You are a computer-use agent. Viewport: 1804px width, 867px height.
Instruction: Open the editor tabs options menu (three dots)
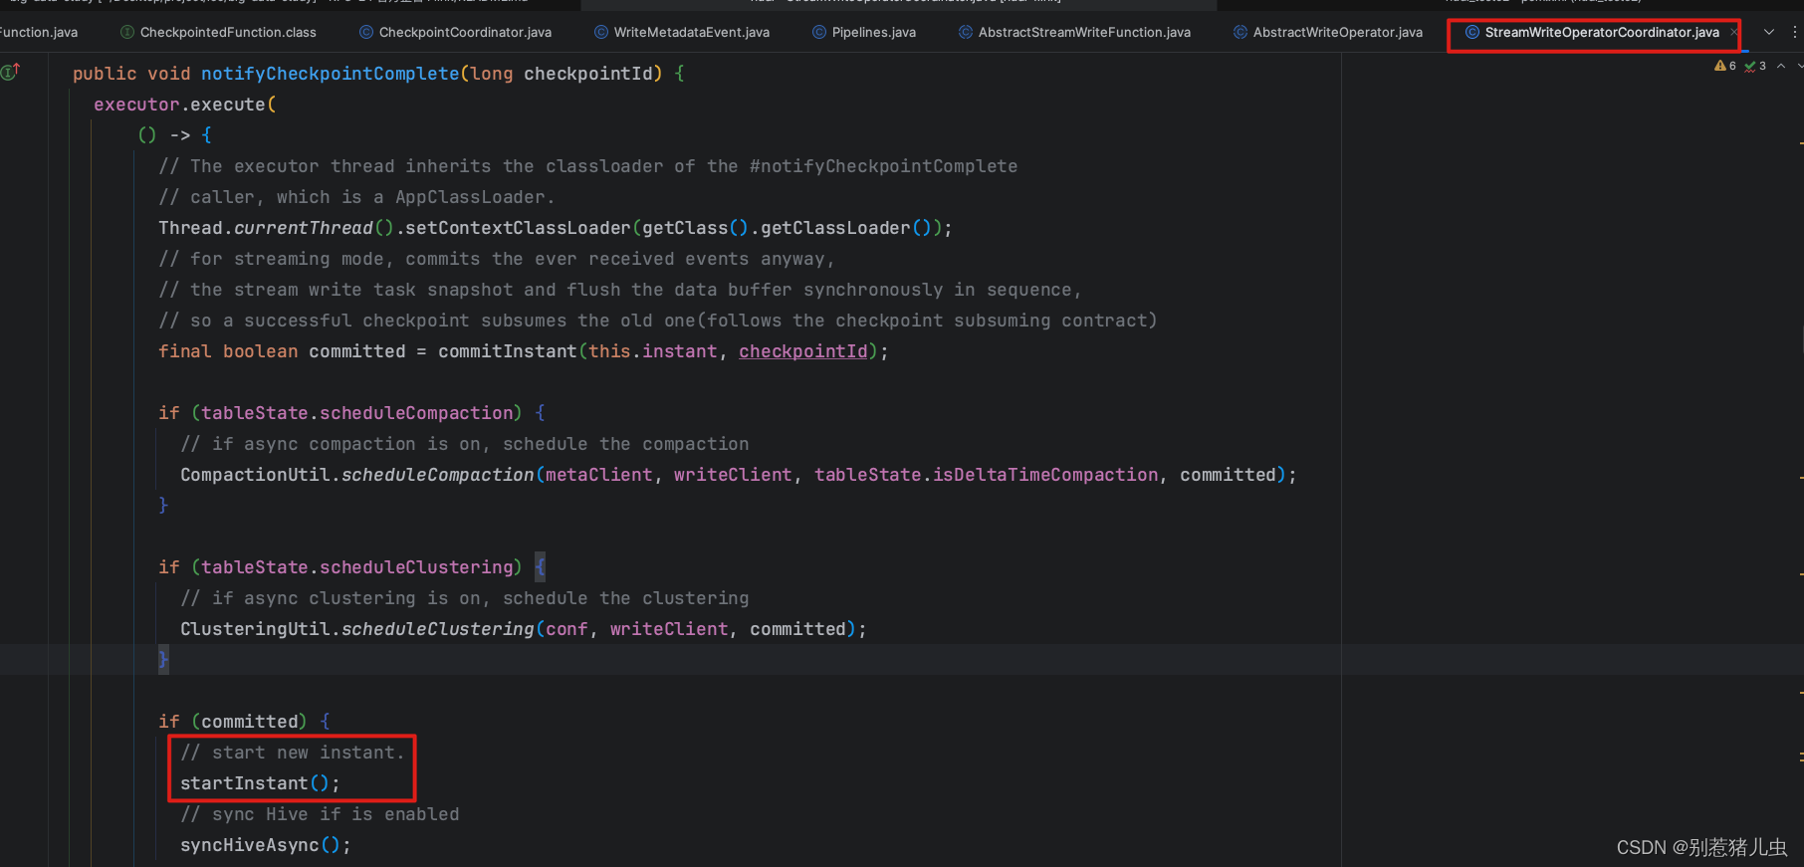pyautogui.click(x=1794, y=32)
